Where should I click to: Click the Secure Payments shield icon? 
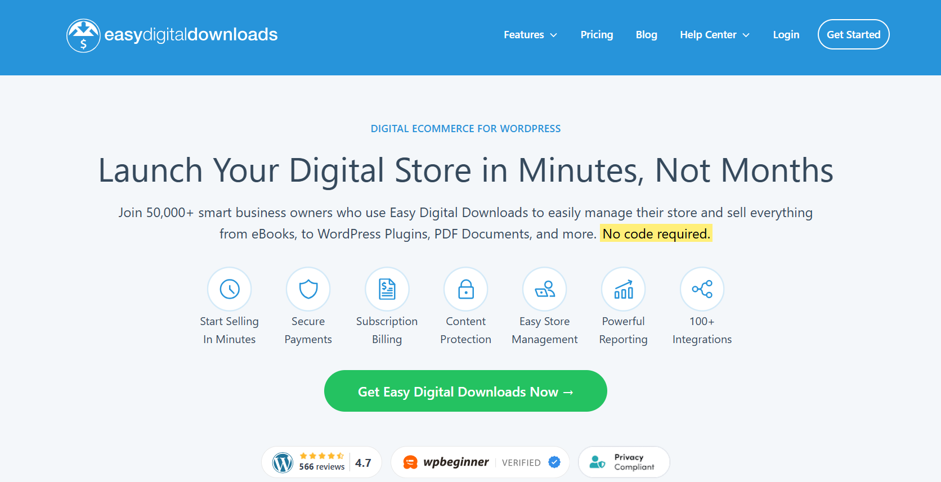click(x=308, y=289)
